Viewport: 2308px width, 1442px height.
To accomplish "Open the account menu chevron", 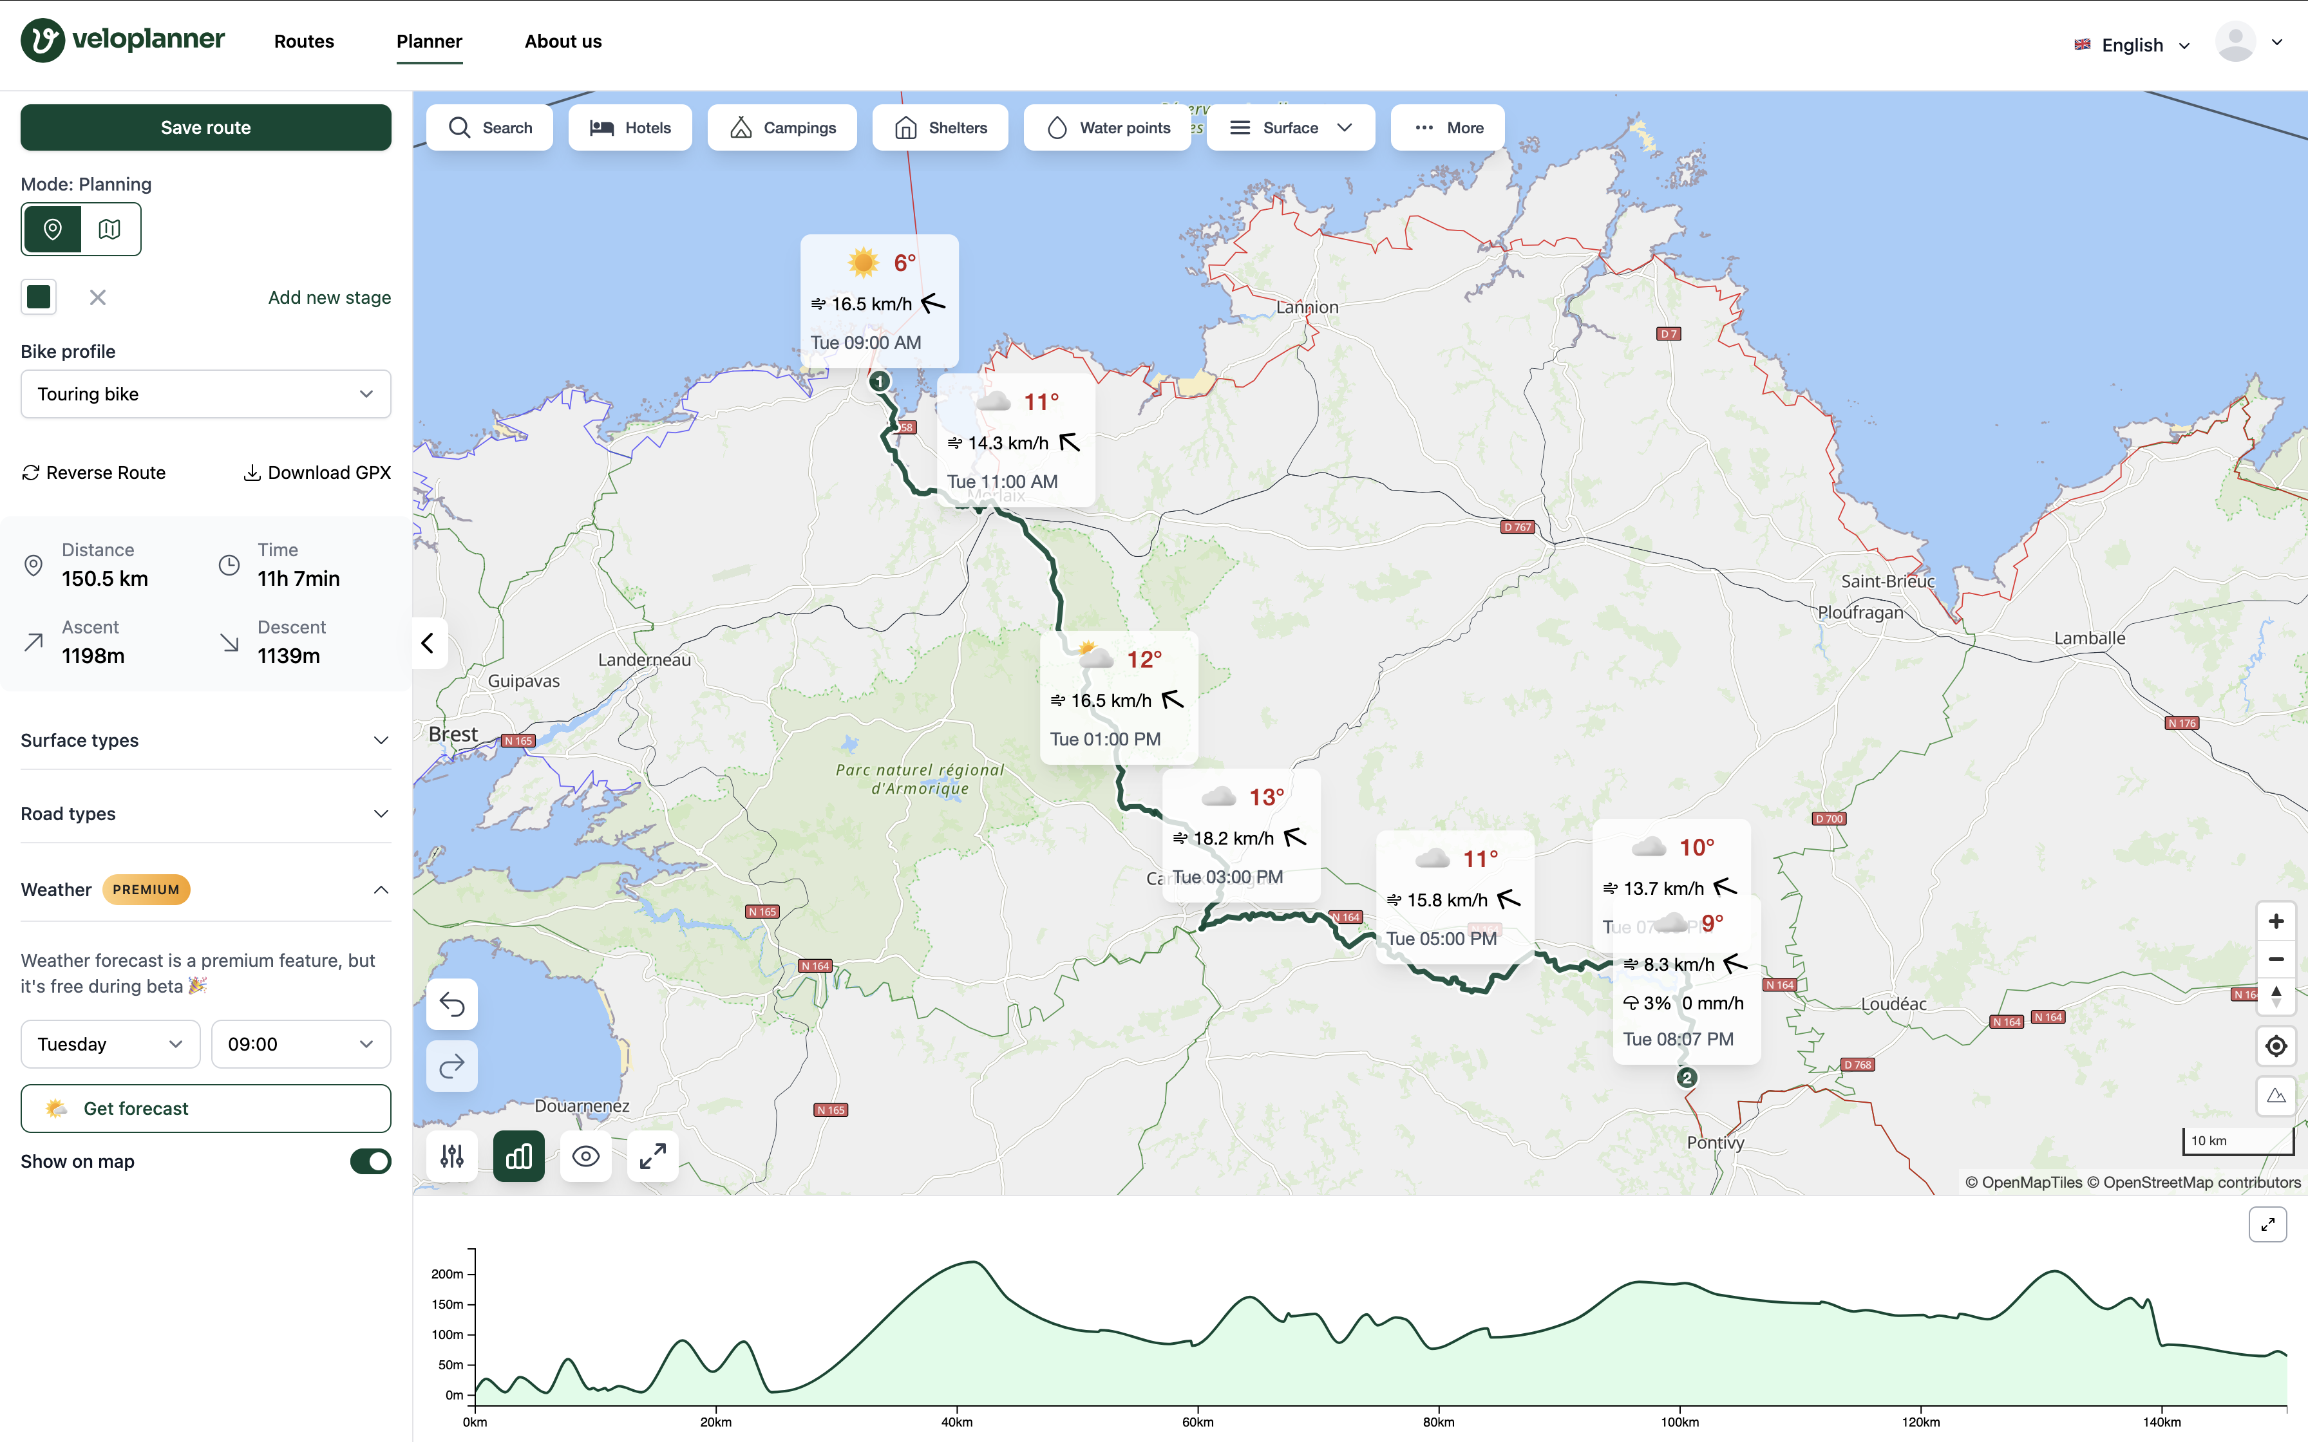I will pos(2278,42).
